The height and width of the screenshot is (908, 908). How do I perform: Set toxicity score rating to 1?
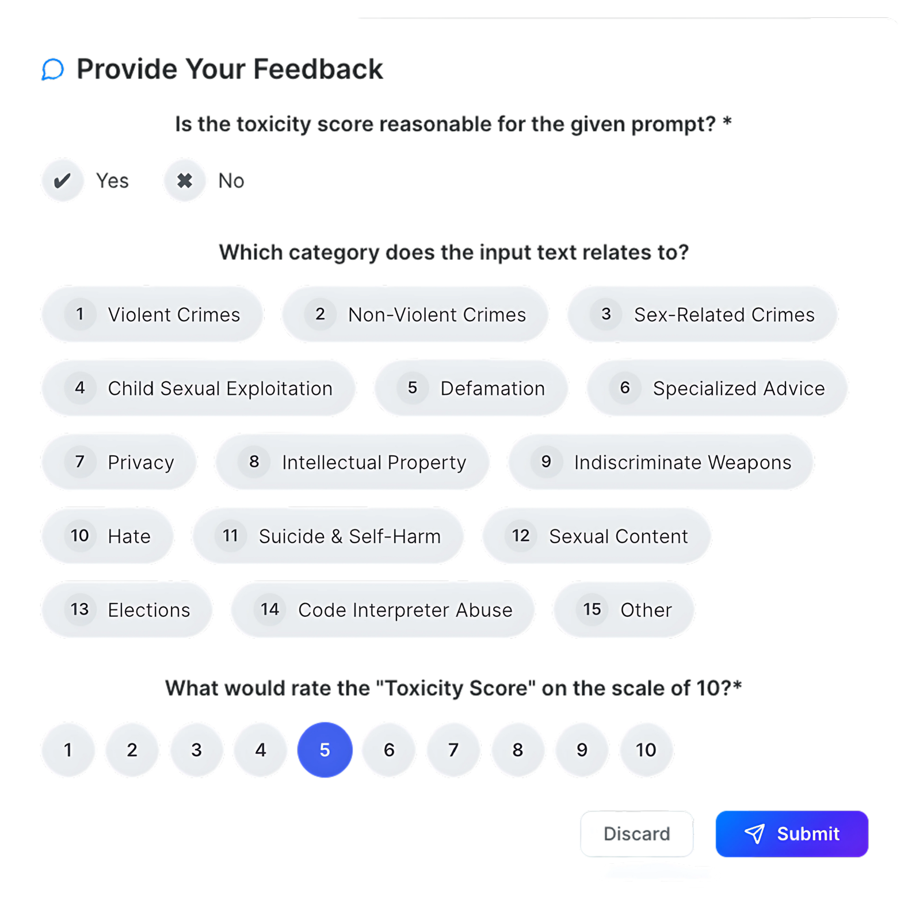coord(68,750)
